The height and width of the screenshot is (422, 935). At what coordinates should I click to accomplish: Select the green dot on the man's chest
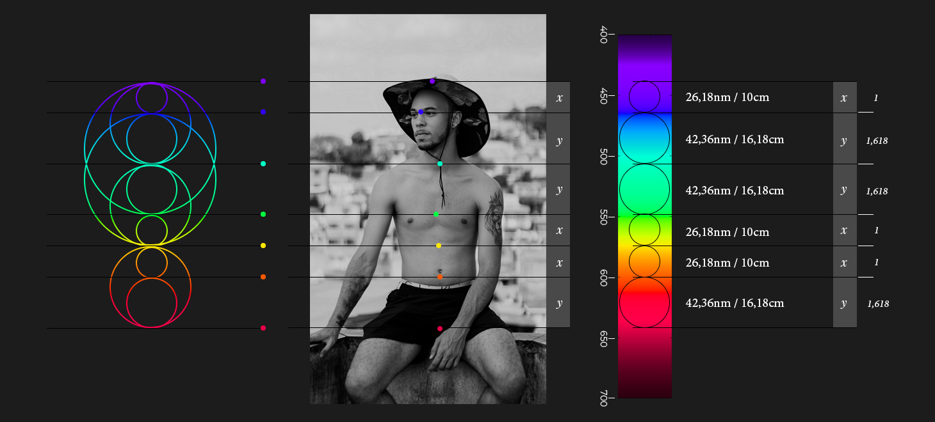point(436,214)
